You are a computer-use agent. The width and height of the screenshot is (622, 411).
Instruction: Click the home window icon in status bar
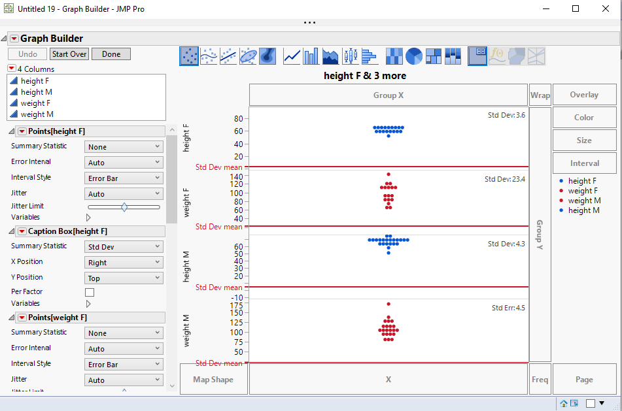563,403
